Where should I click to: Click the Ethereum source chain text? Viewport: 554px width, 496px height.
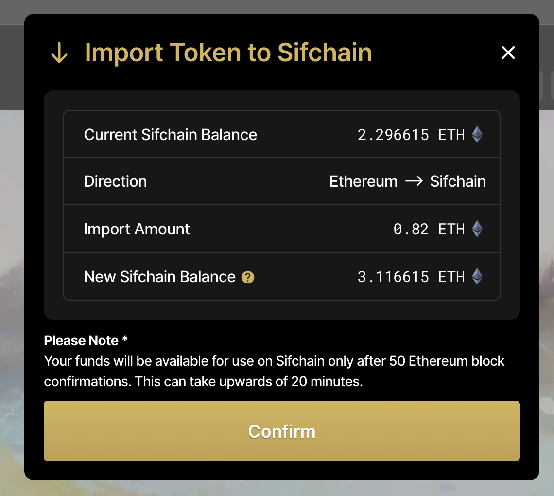tap(364, 181)
